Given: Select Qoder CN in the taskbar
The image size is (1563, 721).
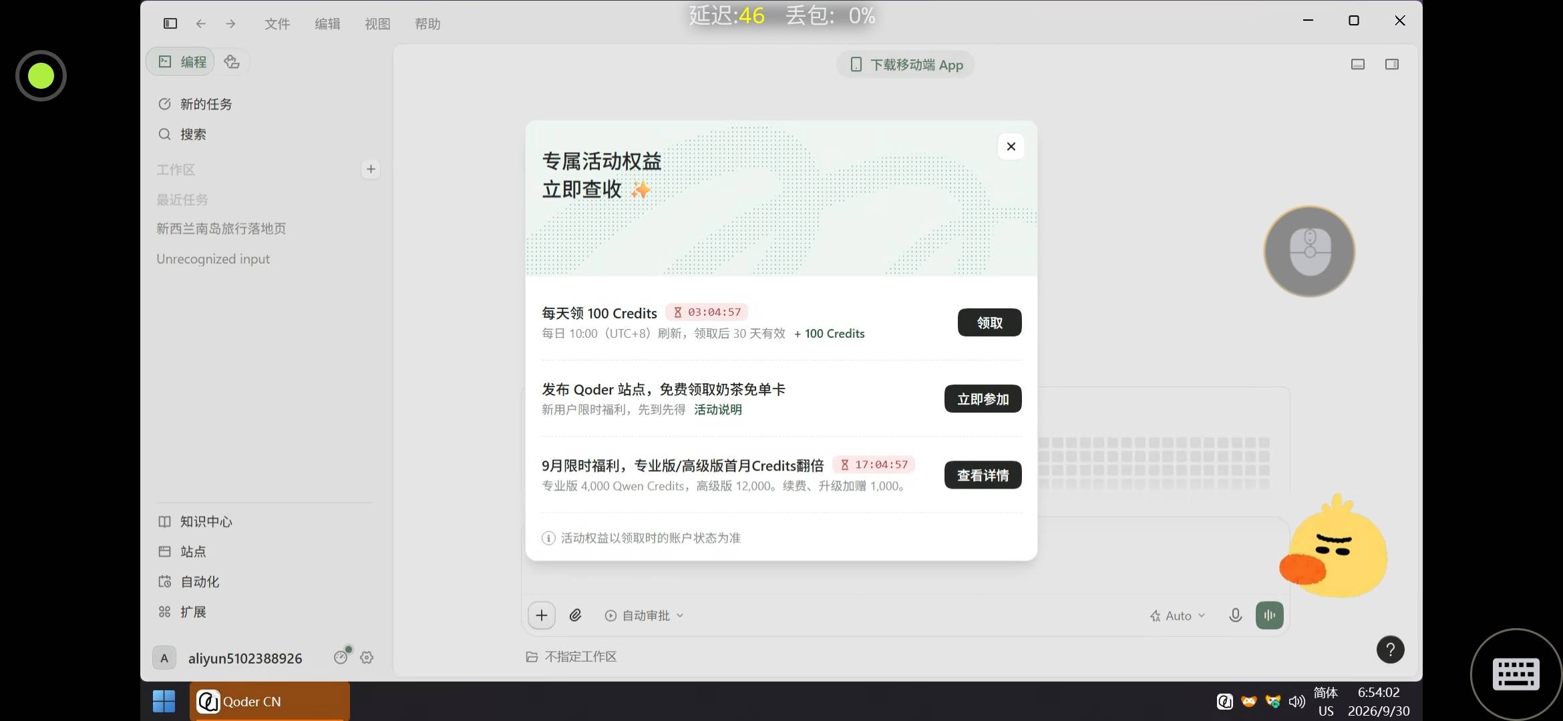Looking at the screenshot, I should coord(270,702).
